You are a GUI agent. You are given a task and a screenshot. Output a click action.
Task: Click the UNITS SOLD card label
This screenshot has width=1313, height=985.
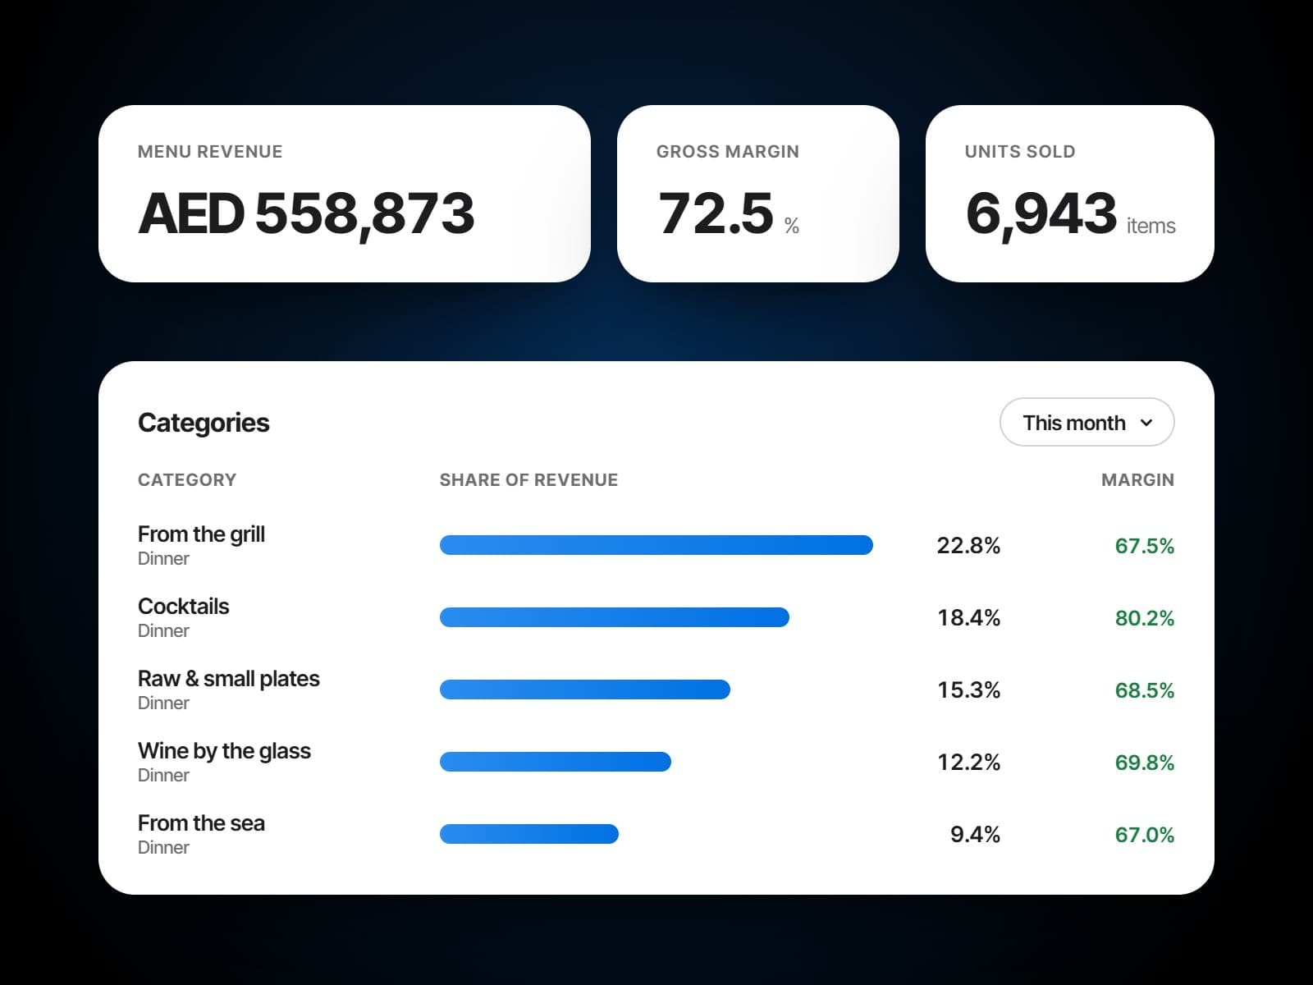(1020, 151)
